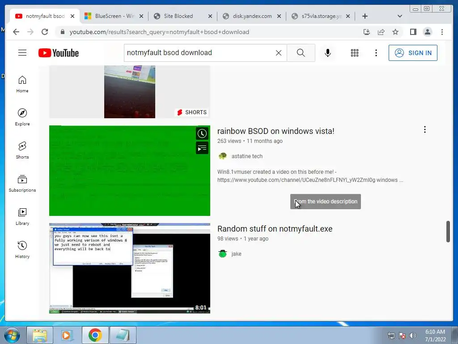Click the SIGN IN button
Image resolution: width=458 pixels, height=344 pixels.
pyautogui.click(x=413, y=53)
